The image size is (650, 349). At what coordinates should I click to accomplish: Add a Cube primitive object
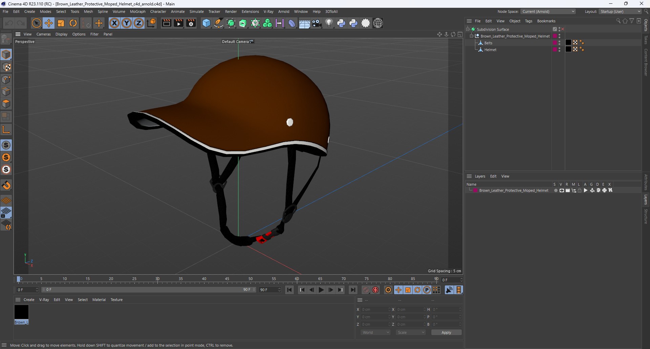[x=206, y=23]
